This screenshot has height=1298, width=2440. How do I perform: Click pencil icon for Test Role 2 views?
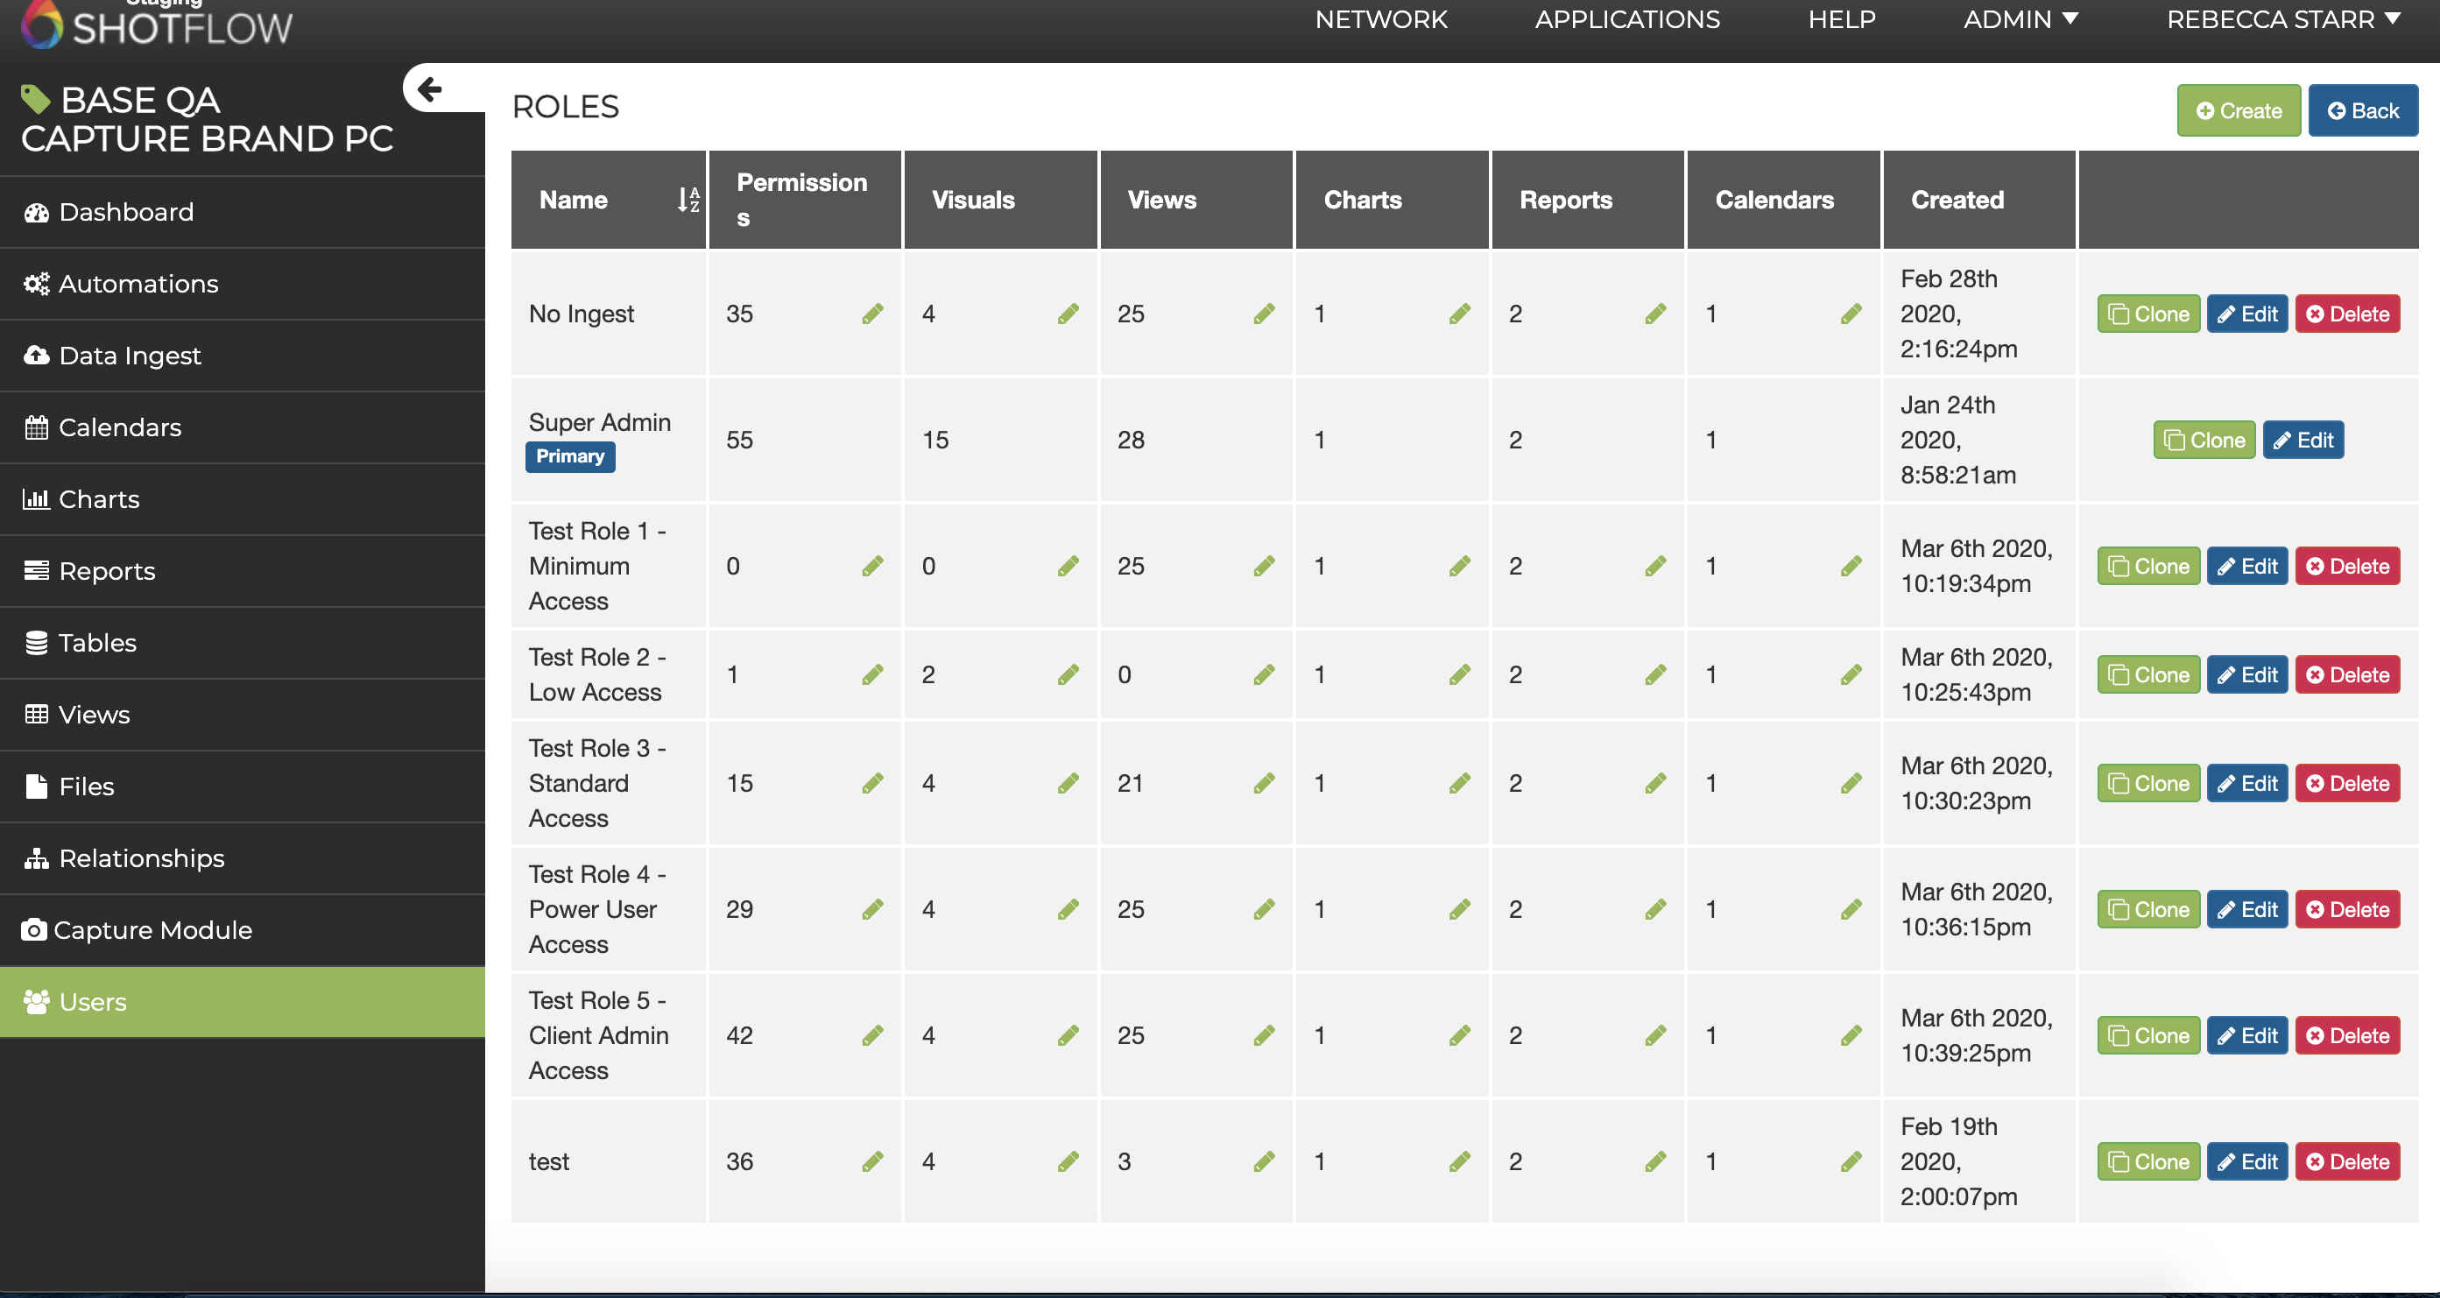(x=1264, y=674)
